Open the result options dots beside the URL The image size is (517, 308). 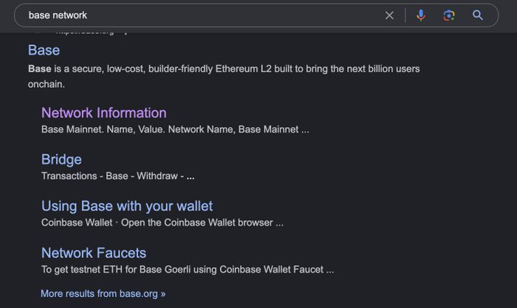click(x=126, y=33)
